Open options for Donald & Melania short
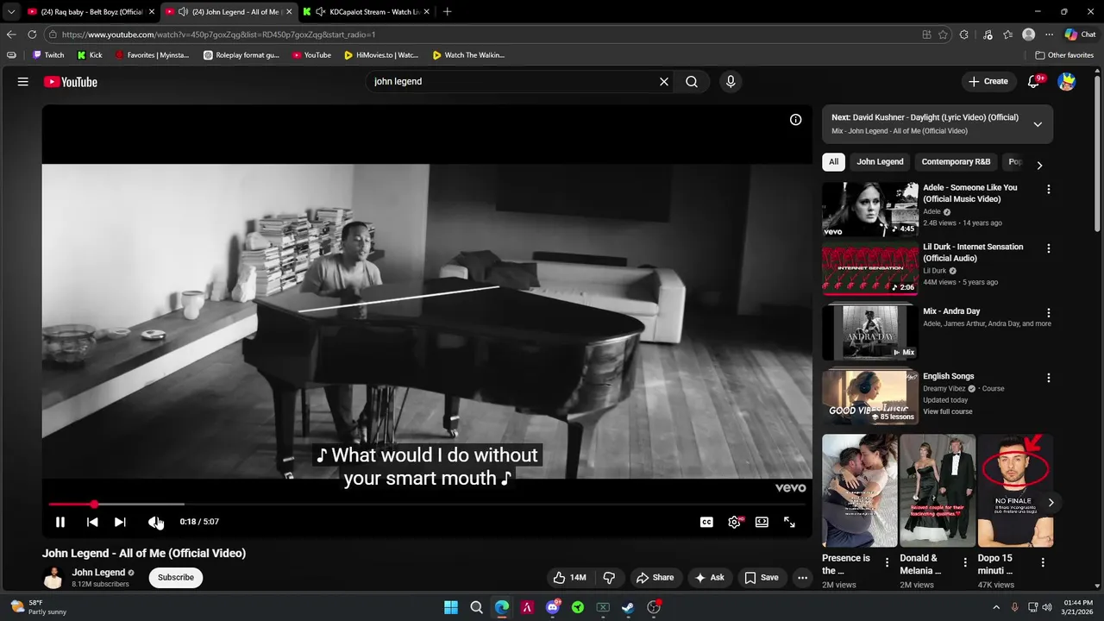1104x621 pixels. pyautogui.click(x=965, y=563)
